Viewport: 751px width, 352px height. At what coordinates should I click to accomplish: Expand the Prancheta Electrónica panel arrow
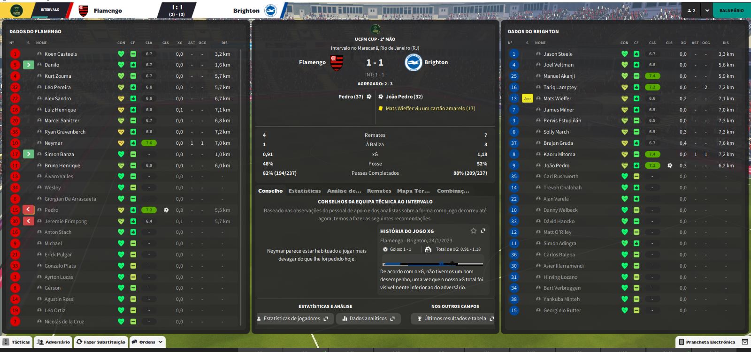point(744,342)
